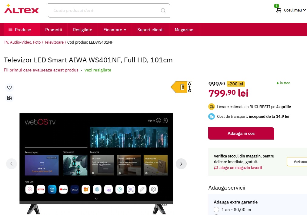Open the energy class E label
307x215 pixels.
pyautogui.click(x=181, y=87)
